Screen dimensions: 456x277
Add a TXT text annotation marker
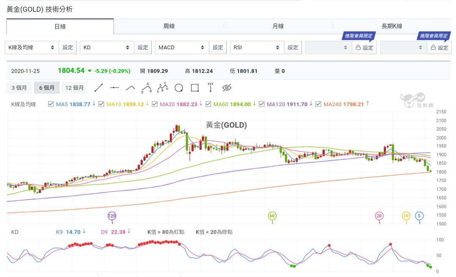211,88
